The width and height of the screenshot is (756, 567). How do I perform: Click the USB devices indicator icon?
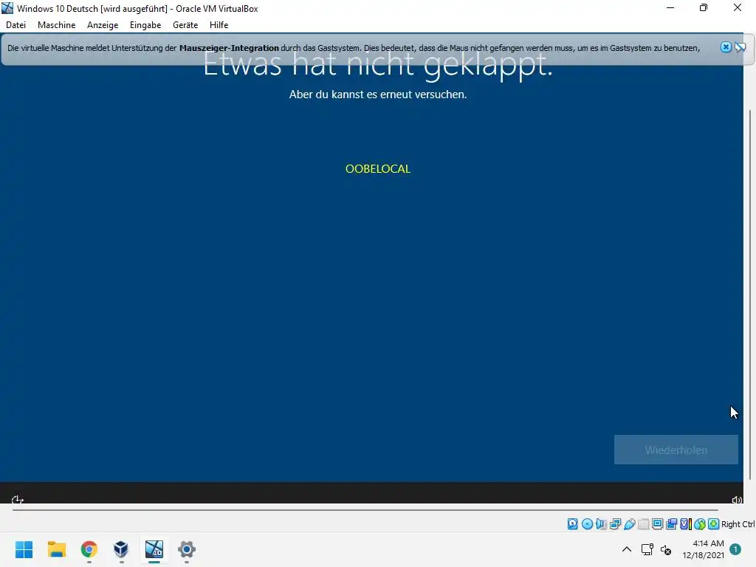pos(629,524)
